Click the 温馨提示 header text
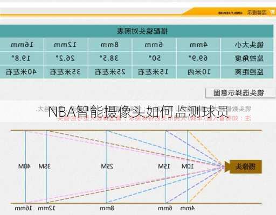The width and height of the screenshot is (276, 215). [257, 12]
